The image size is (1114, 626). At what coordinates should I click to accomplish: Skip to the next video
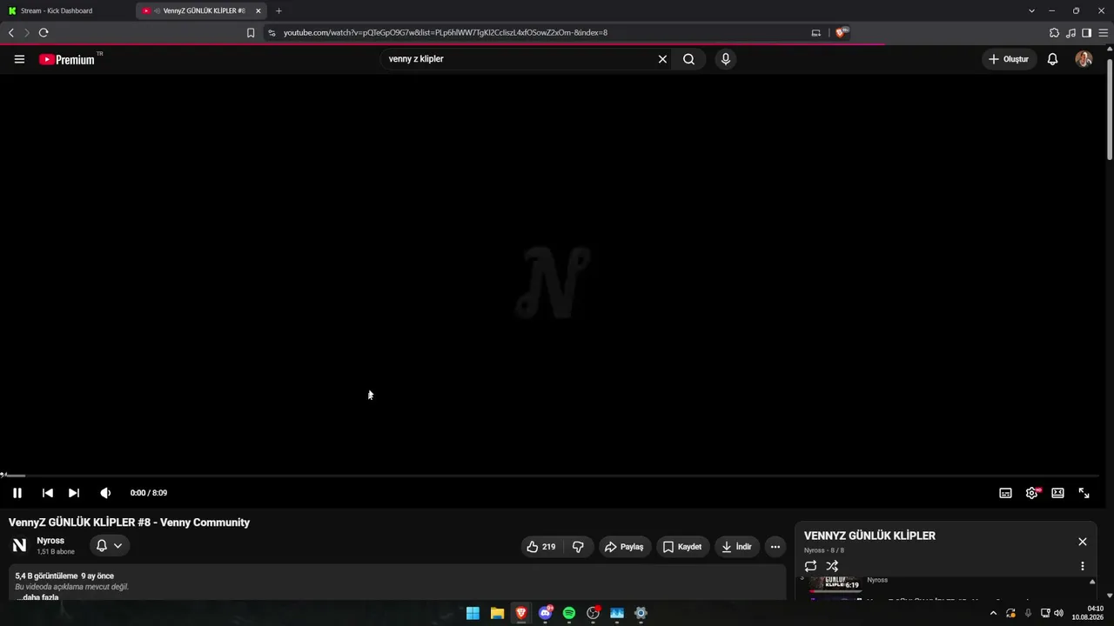click(74, 493)
